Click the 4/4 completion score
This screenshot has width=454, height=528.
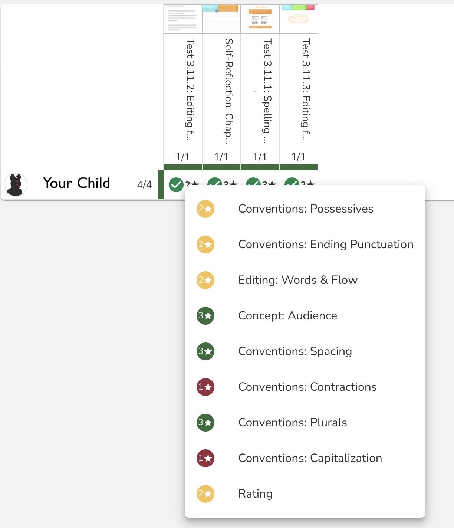tap(144, 184)
